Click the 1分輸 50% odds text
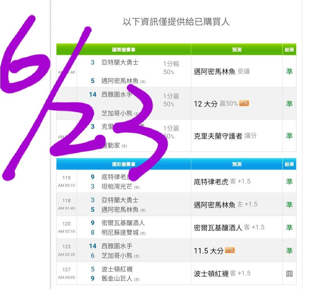The image size is (312, 289). click(x=171, y=68)
